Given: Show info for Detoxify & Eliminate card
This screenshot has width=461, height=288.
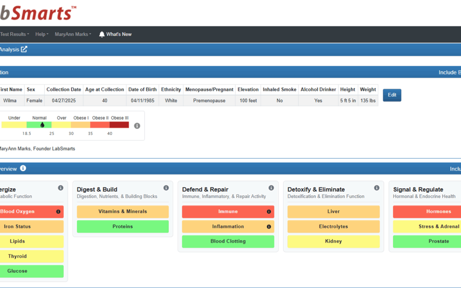Looking at the screenshot, I should tap(376, 188).
